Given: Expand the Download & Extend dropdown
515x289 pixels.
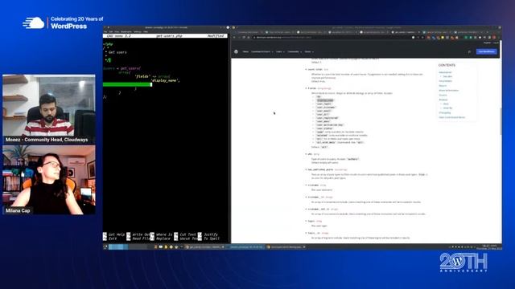Looking at the screenshot, I should (262, 51).
